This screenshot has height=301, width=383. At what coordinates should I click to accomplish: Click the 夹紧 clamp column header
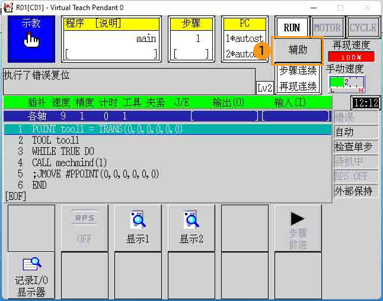(x=156, y=102)
